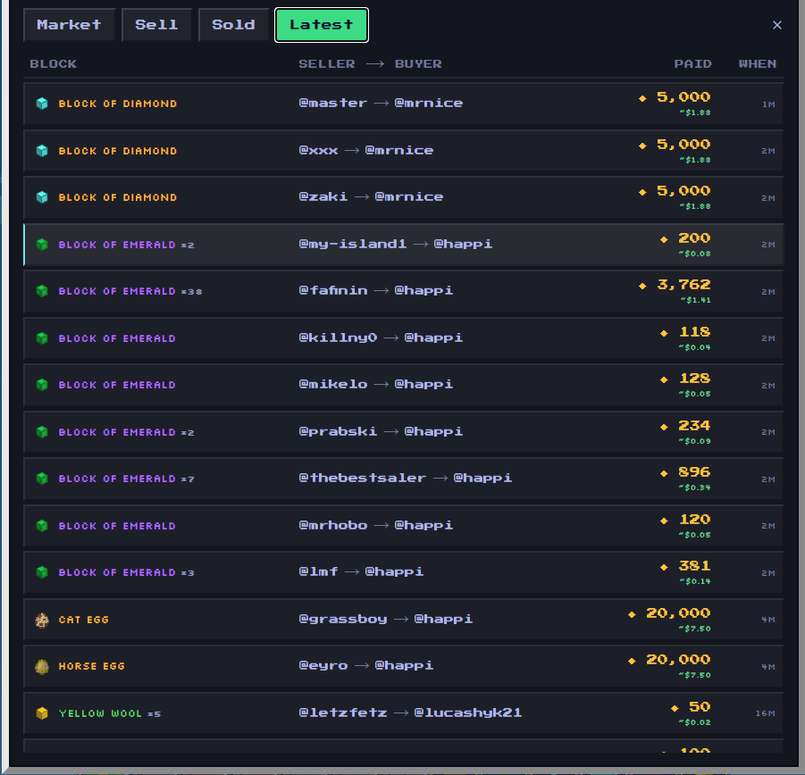805x775 pixels.
Task: Click coin icon beside 50 price
Action: pos(675,708)
